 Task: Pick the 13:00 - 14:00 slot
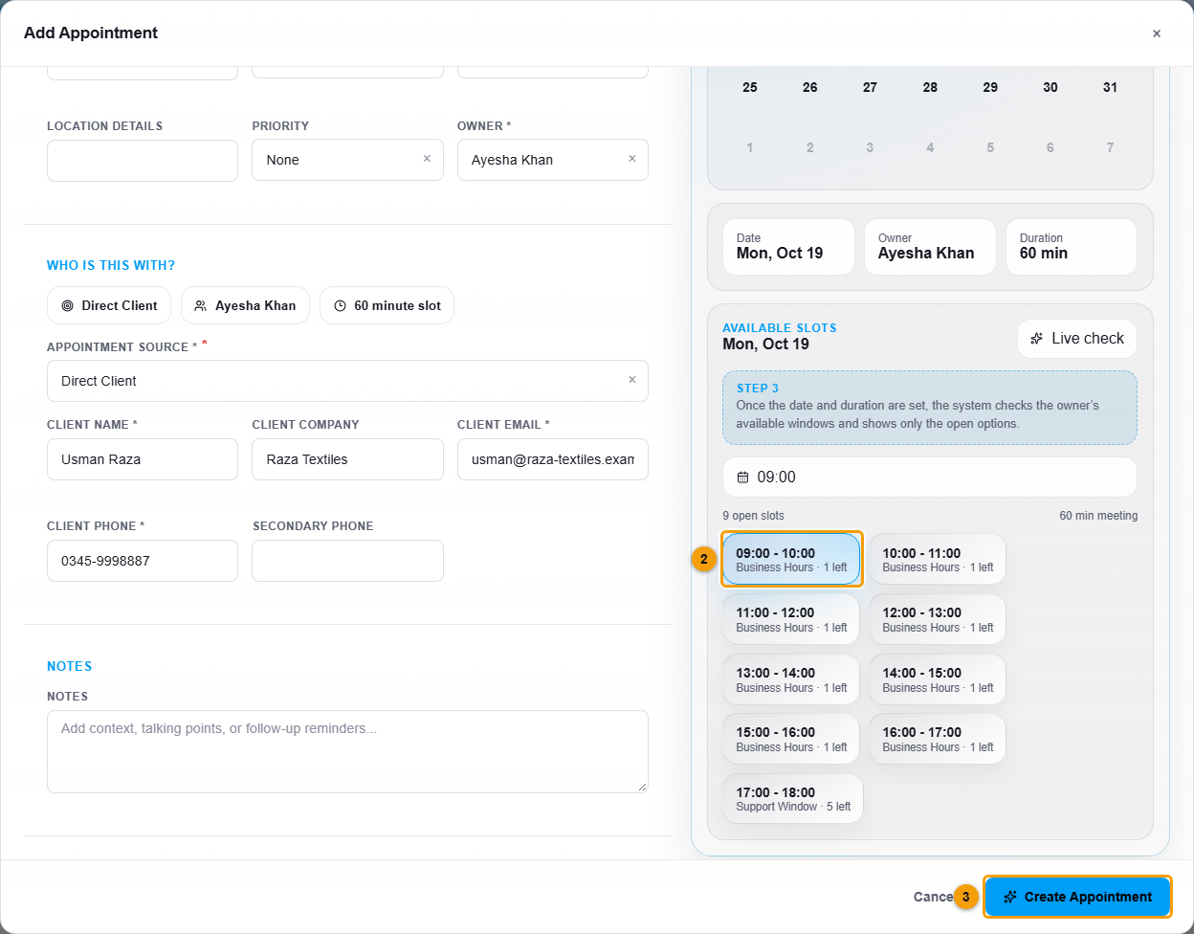coord(791,679)
